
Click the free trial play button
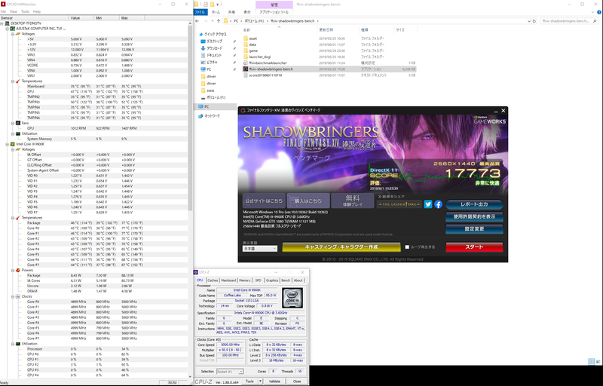pos(353,201)
